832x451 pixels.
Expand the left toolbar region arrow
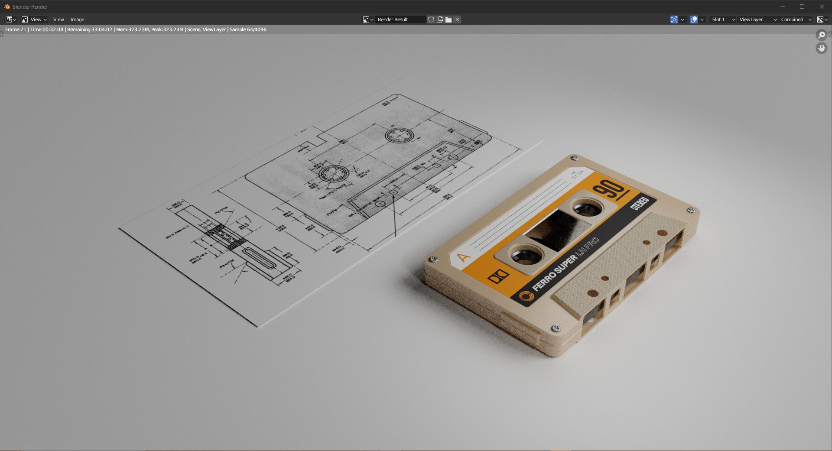point(2,34)
